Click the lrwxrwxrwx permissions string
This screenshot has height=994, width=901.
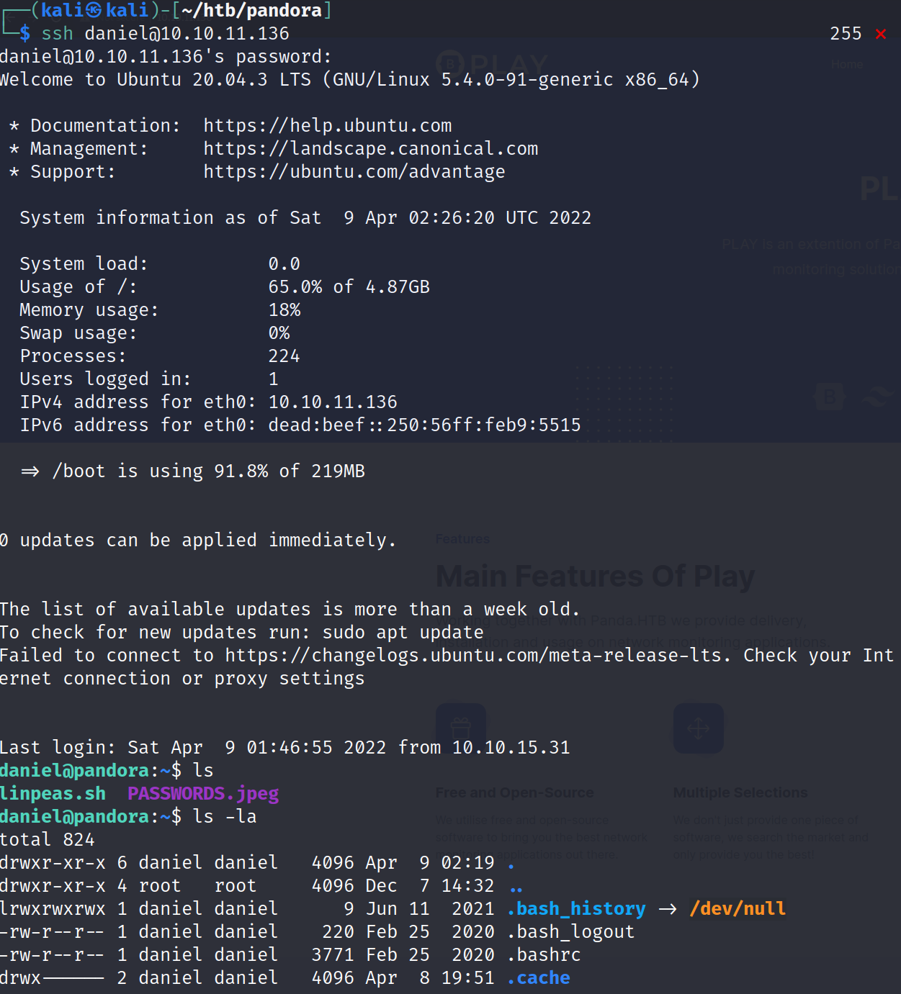click(53, 909)
